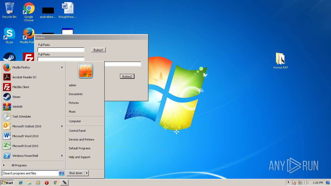Click Button2 in Form1 window
This screenshot has height=186, width=331.
(127, 76)
